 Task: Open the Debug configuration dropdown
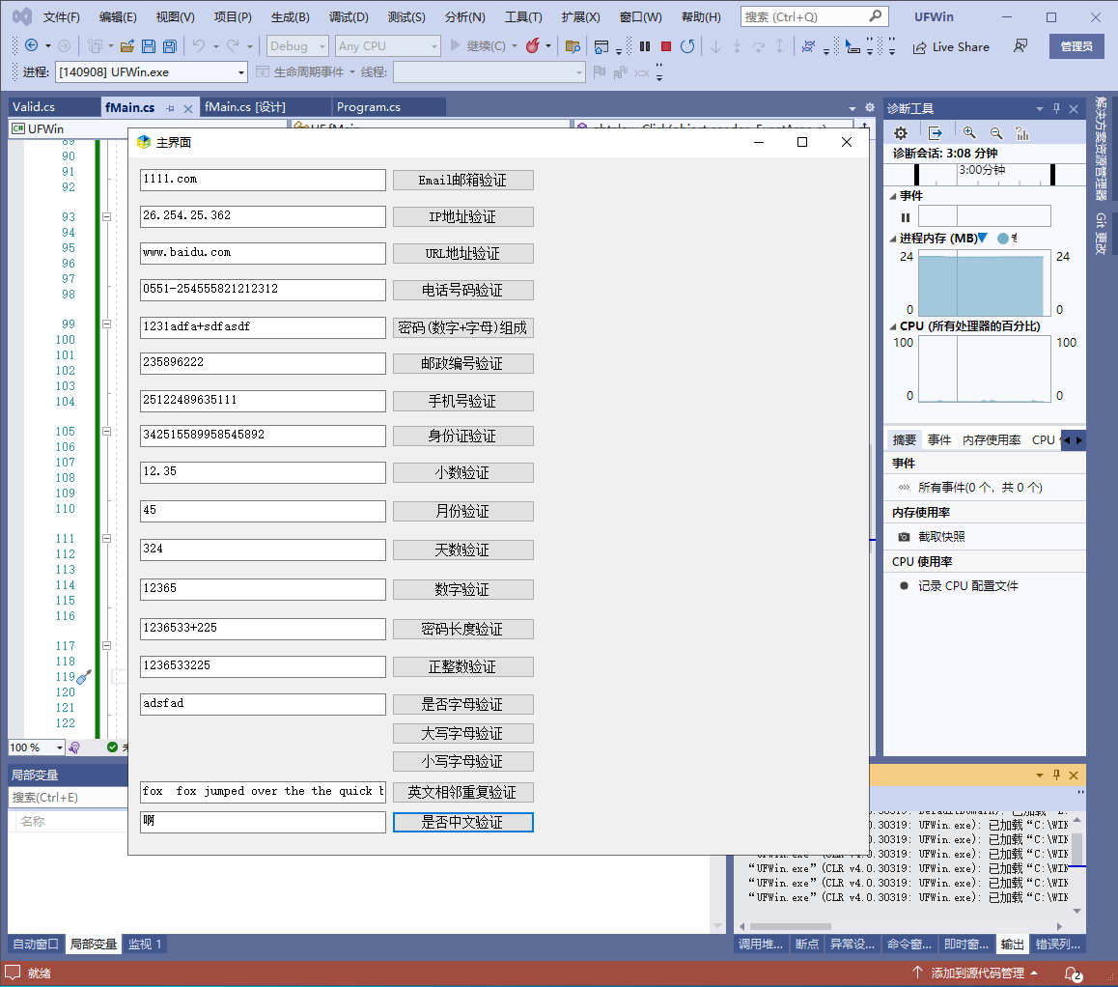(x=297, y=46)
